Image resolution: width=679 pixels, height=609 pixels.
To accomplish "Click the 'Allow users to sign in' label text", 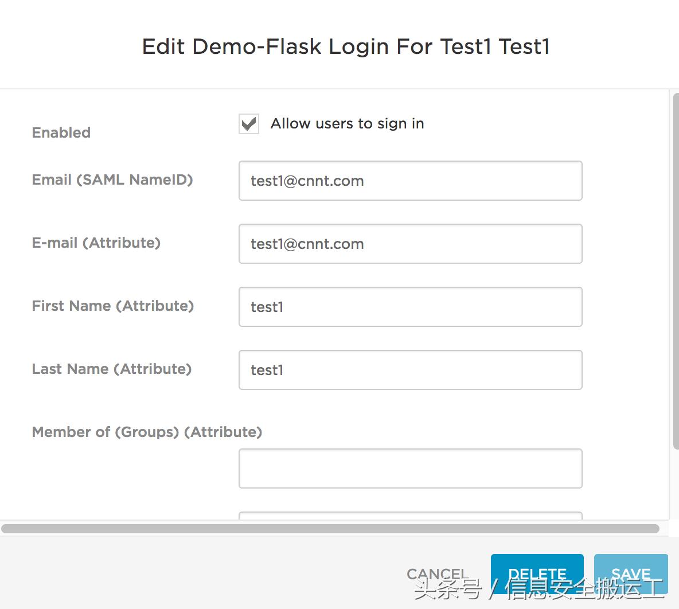I will coord(347,124).
